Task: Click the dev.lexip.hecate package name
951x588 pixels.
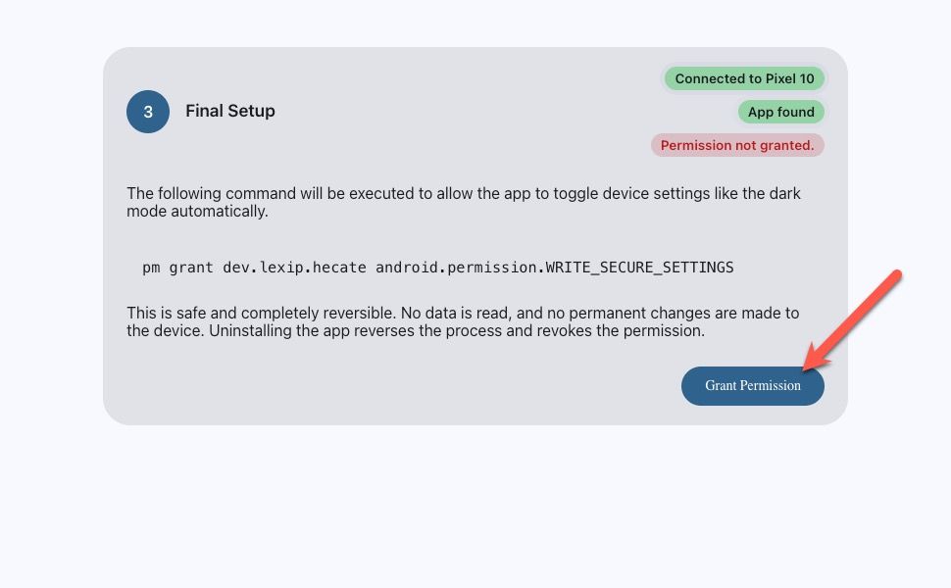Action: point(294,268)
